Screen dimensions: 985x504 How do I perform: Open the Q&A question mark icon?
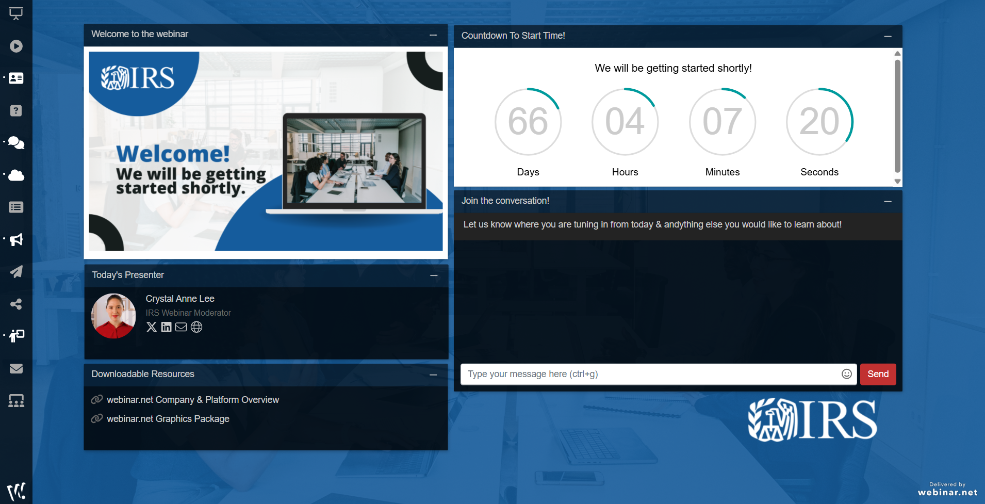[x=16, y=110]
